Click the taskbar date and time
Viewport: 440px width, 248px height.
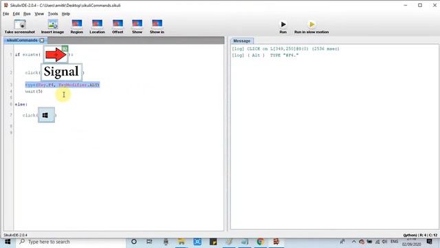coord(411,242)
